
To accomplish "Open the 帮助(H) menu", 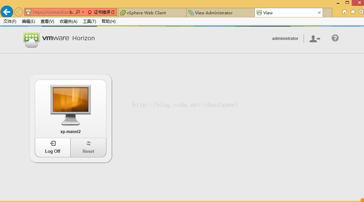I will pos(108,21).
